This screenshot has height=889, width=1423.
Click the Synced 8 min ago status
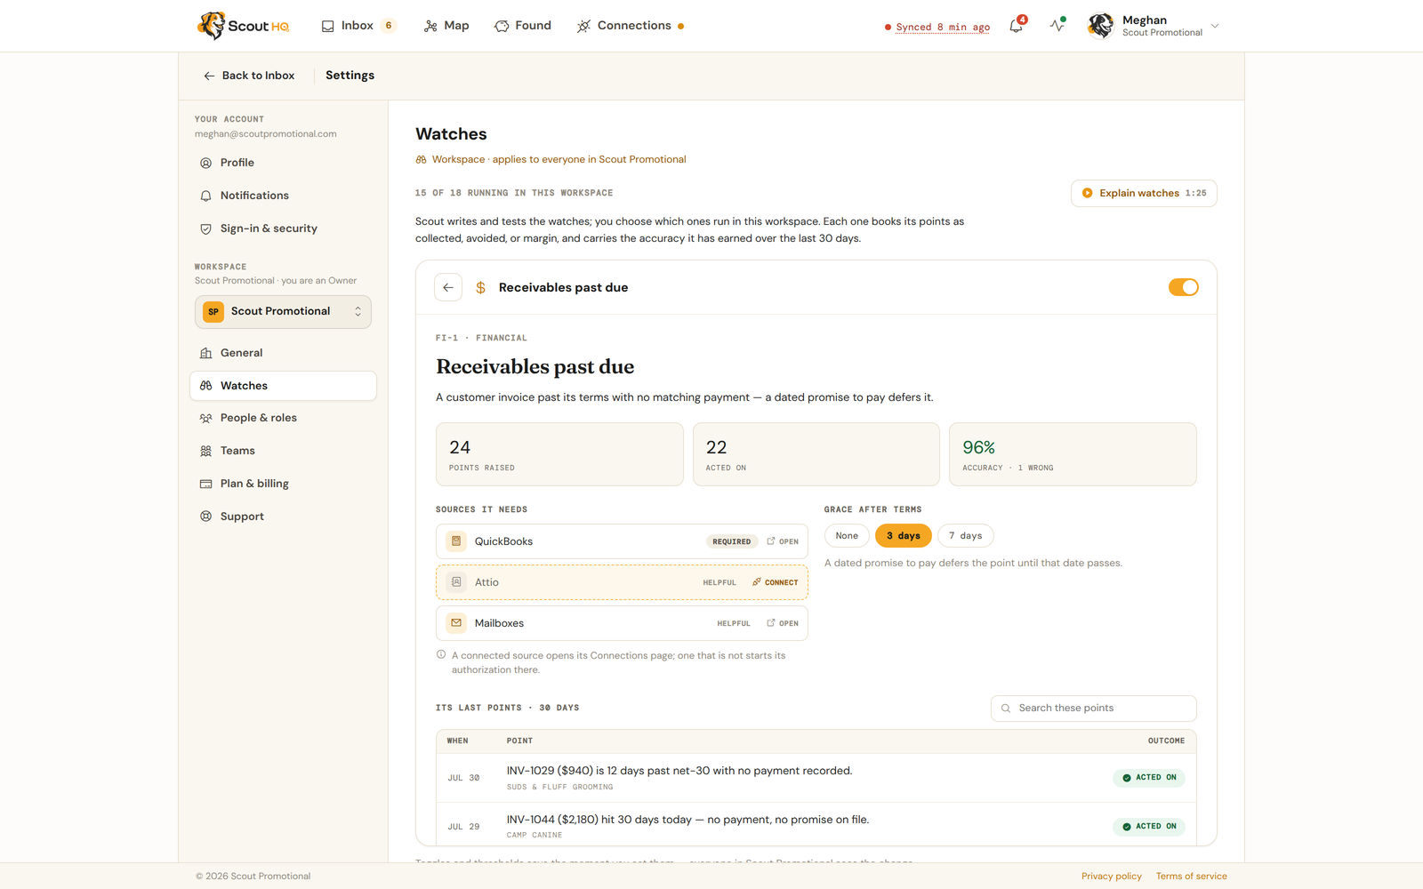(x=937, y=27)
